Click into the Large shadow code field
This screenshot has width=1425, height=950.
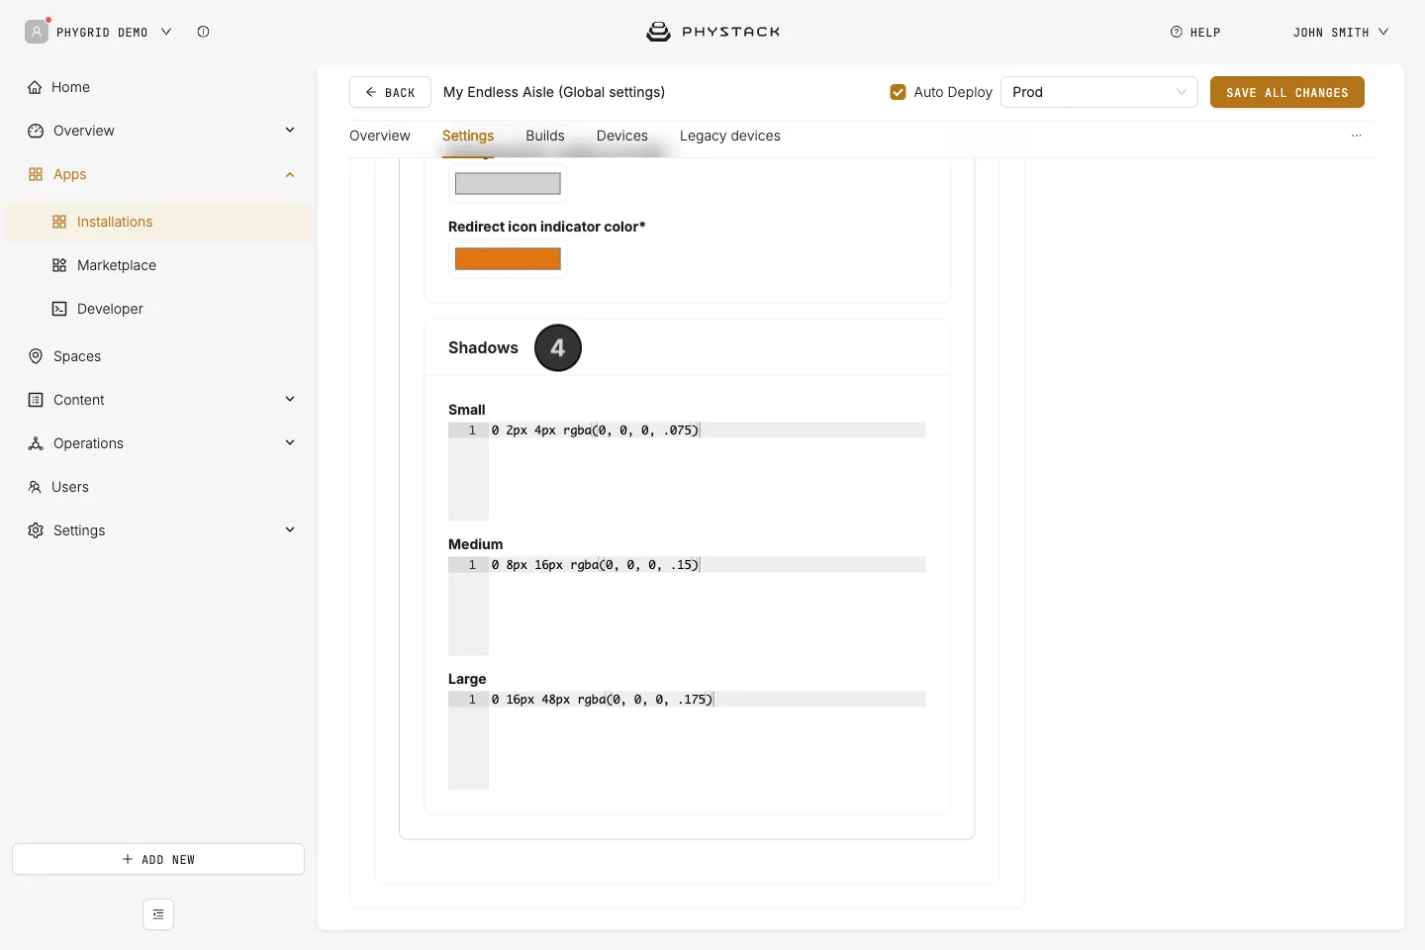[x=687, y=740]
